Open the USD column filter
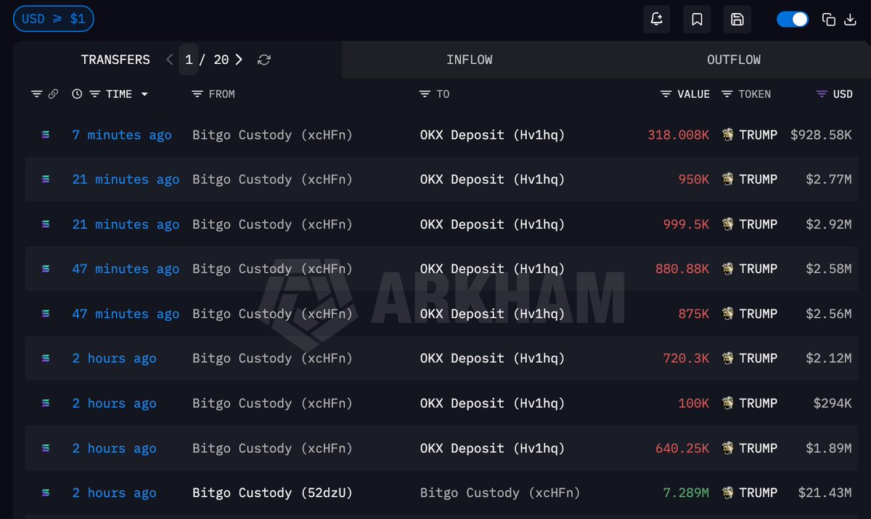 [822, 94]
